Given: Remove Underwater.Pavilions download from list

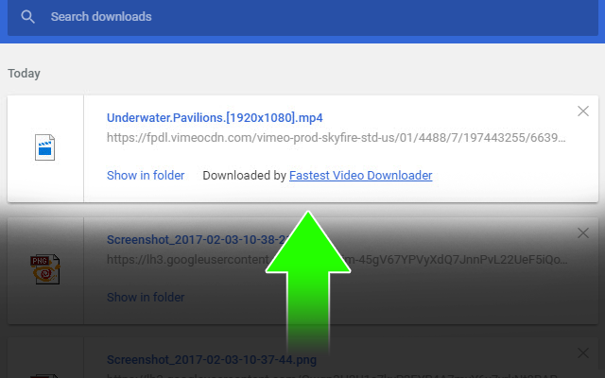Looking at the screenshot, I should 583,112.
